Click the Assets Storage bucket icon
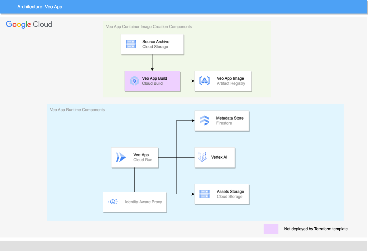The height and width of the screenshot is (251, 368). [x=205, y=194]
